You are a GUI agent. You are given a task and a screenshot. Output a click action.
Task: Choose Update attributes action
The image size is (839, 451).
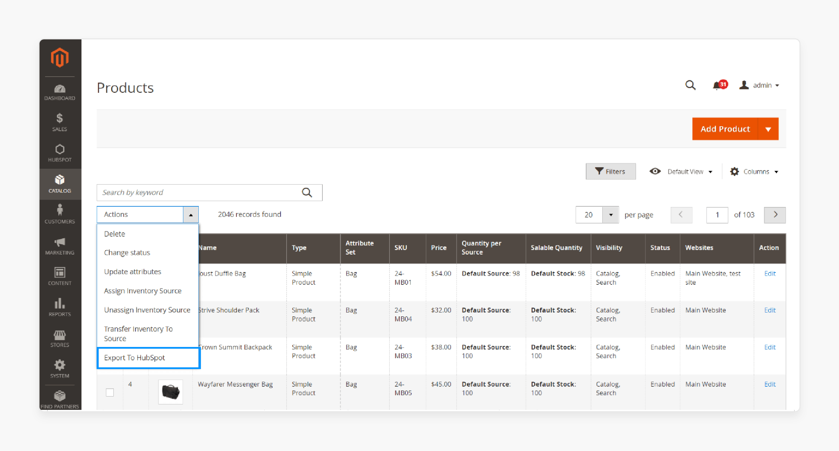tap(148, 272)
